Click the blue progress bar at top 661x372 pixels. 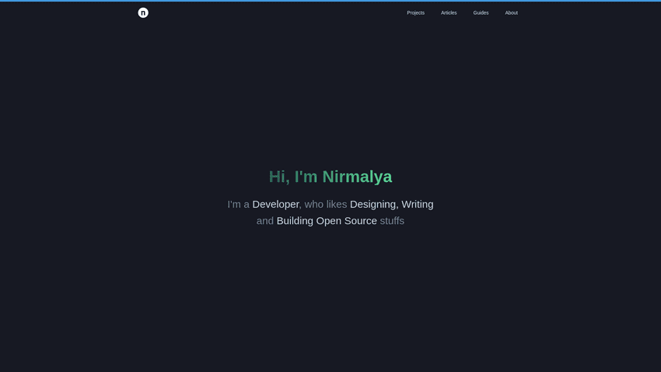coord(330,1)
